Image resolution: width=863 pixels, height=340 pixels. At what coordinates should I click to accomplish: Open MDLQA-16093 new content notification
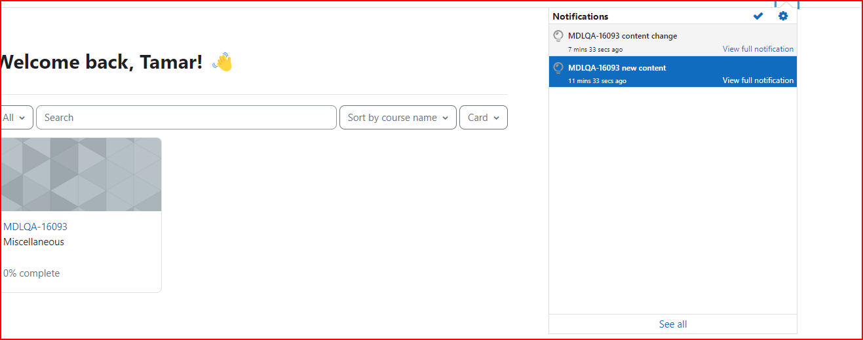[673, 71]
